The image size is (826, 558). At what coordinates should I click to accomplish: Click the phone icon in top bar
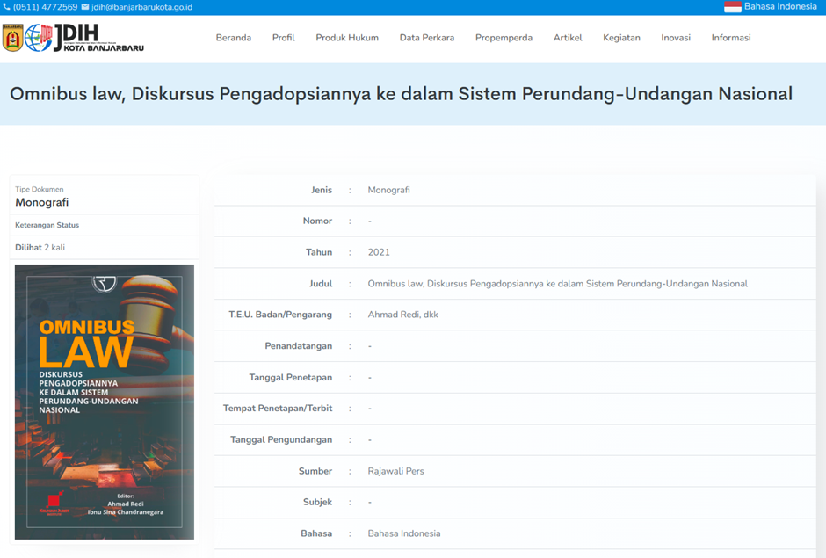pos(7,7)
